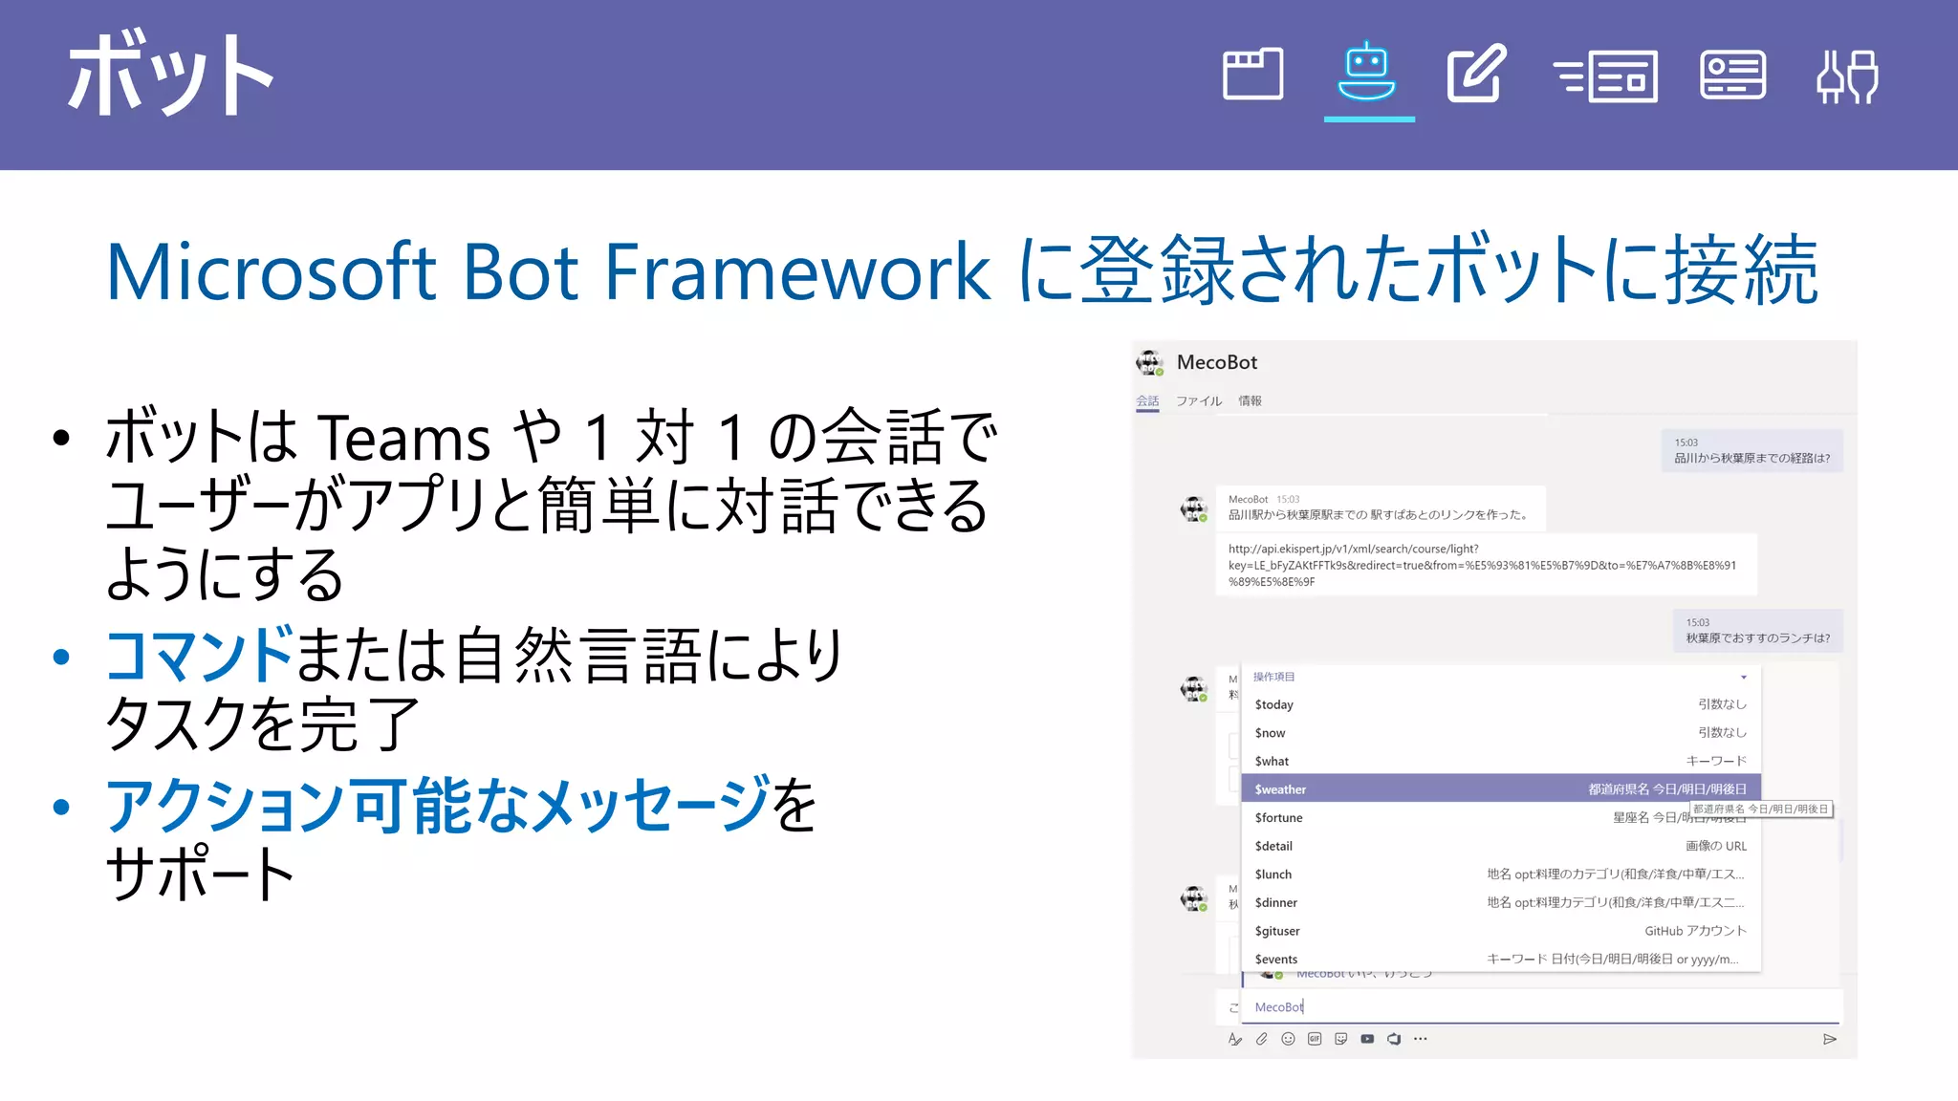Click the message input field containing MecoBot
Image resolution: width=1958 pixels, height=1101 pixels.
coord(1541,1007)
